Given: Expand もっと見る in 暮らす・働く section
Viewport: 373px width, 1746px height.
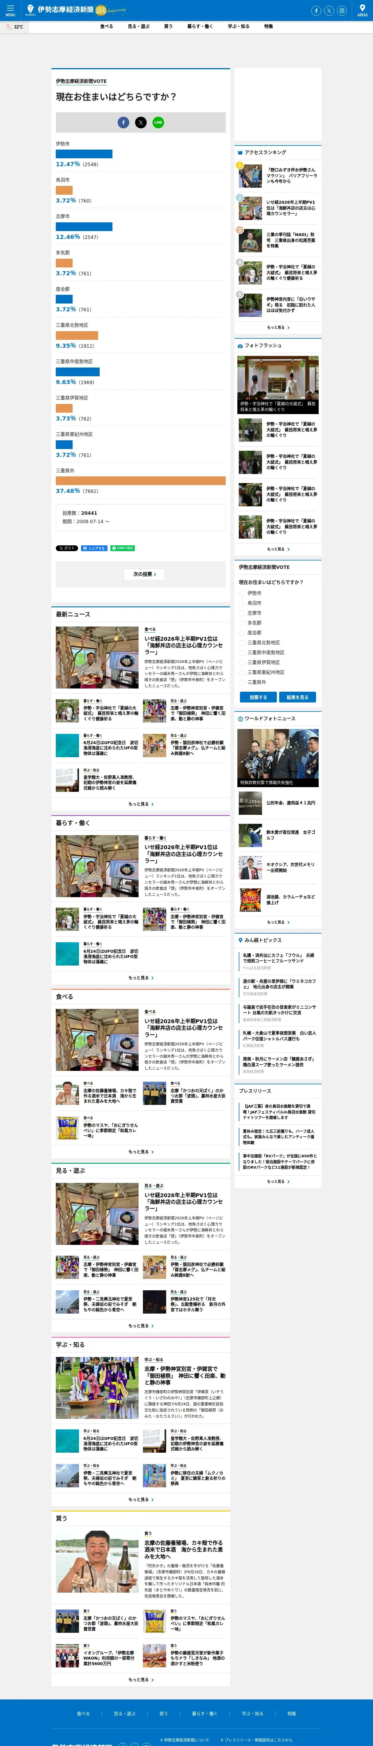Looking at the screenshot, I should (x=141, y=977).
